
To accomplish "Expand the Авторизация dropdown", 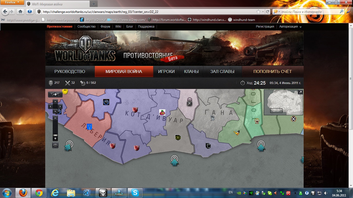I will pos(290,27).
